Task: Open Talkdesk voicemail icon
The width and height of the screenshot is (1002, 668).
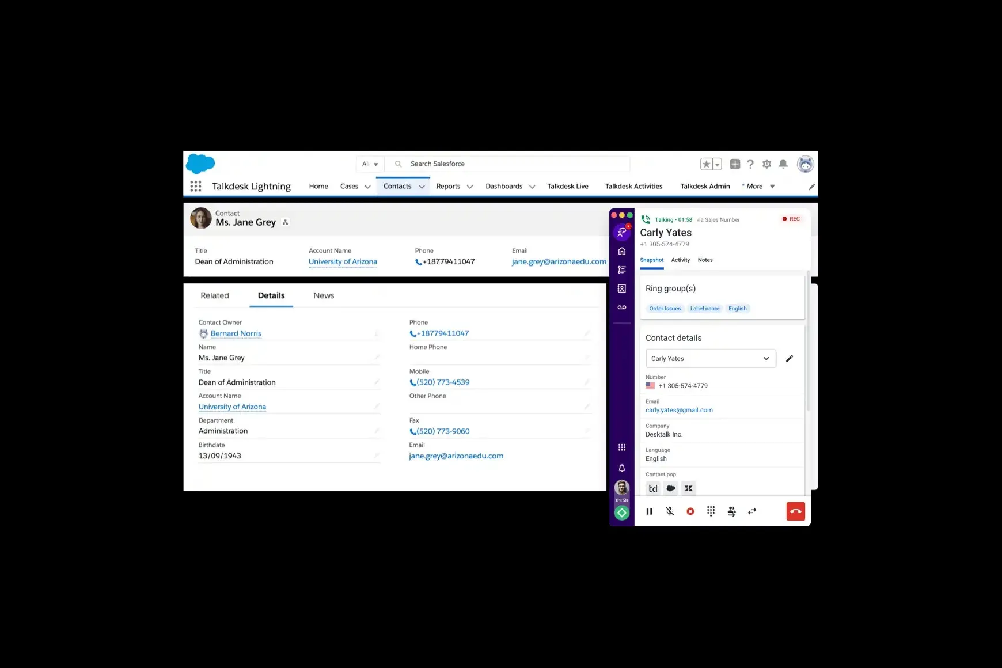Action: click(622, 308)
